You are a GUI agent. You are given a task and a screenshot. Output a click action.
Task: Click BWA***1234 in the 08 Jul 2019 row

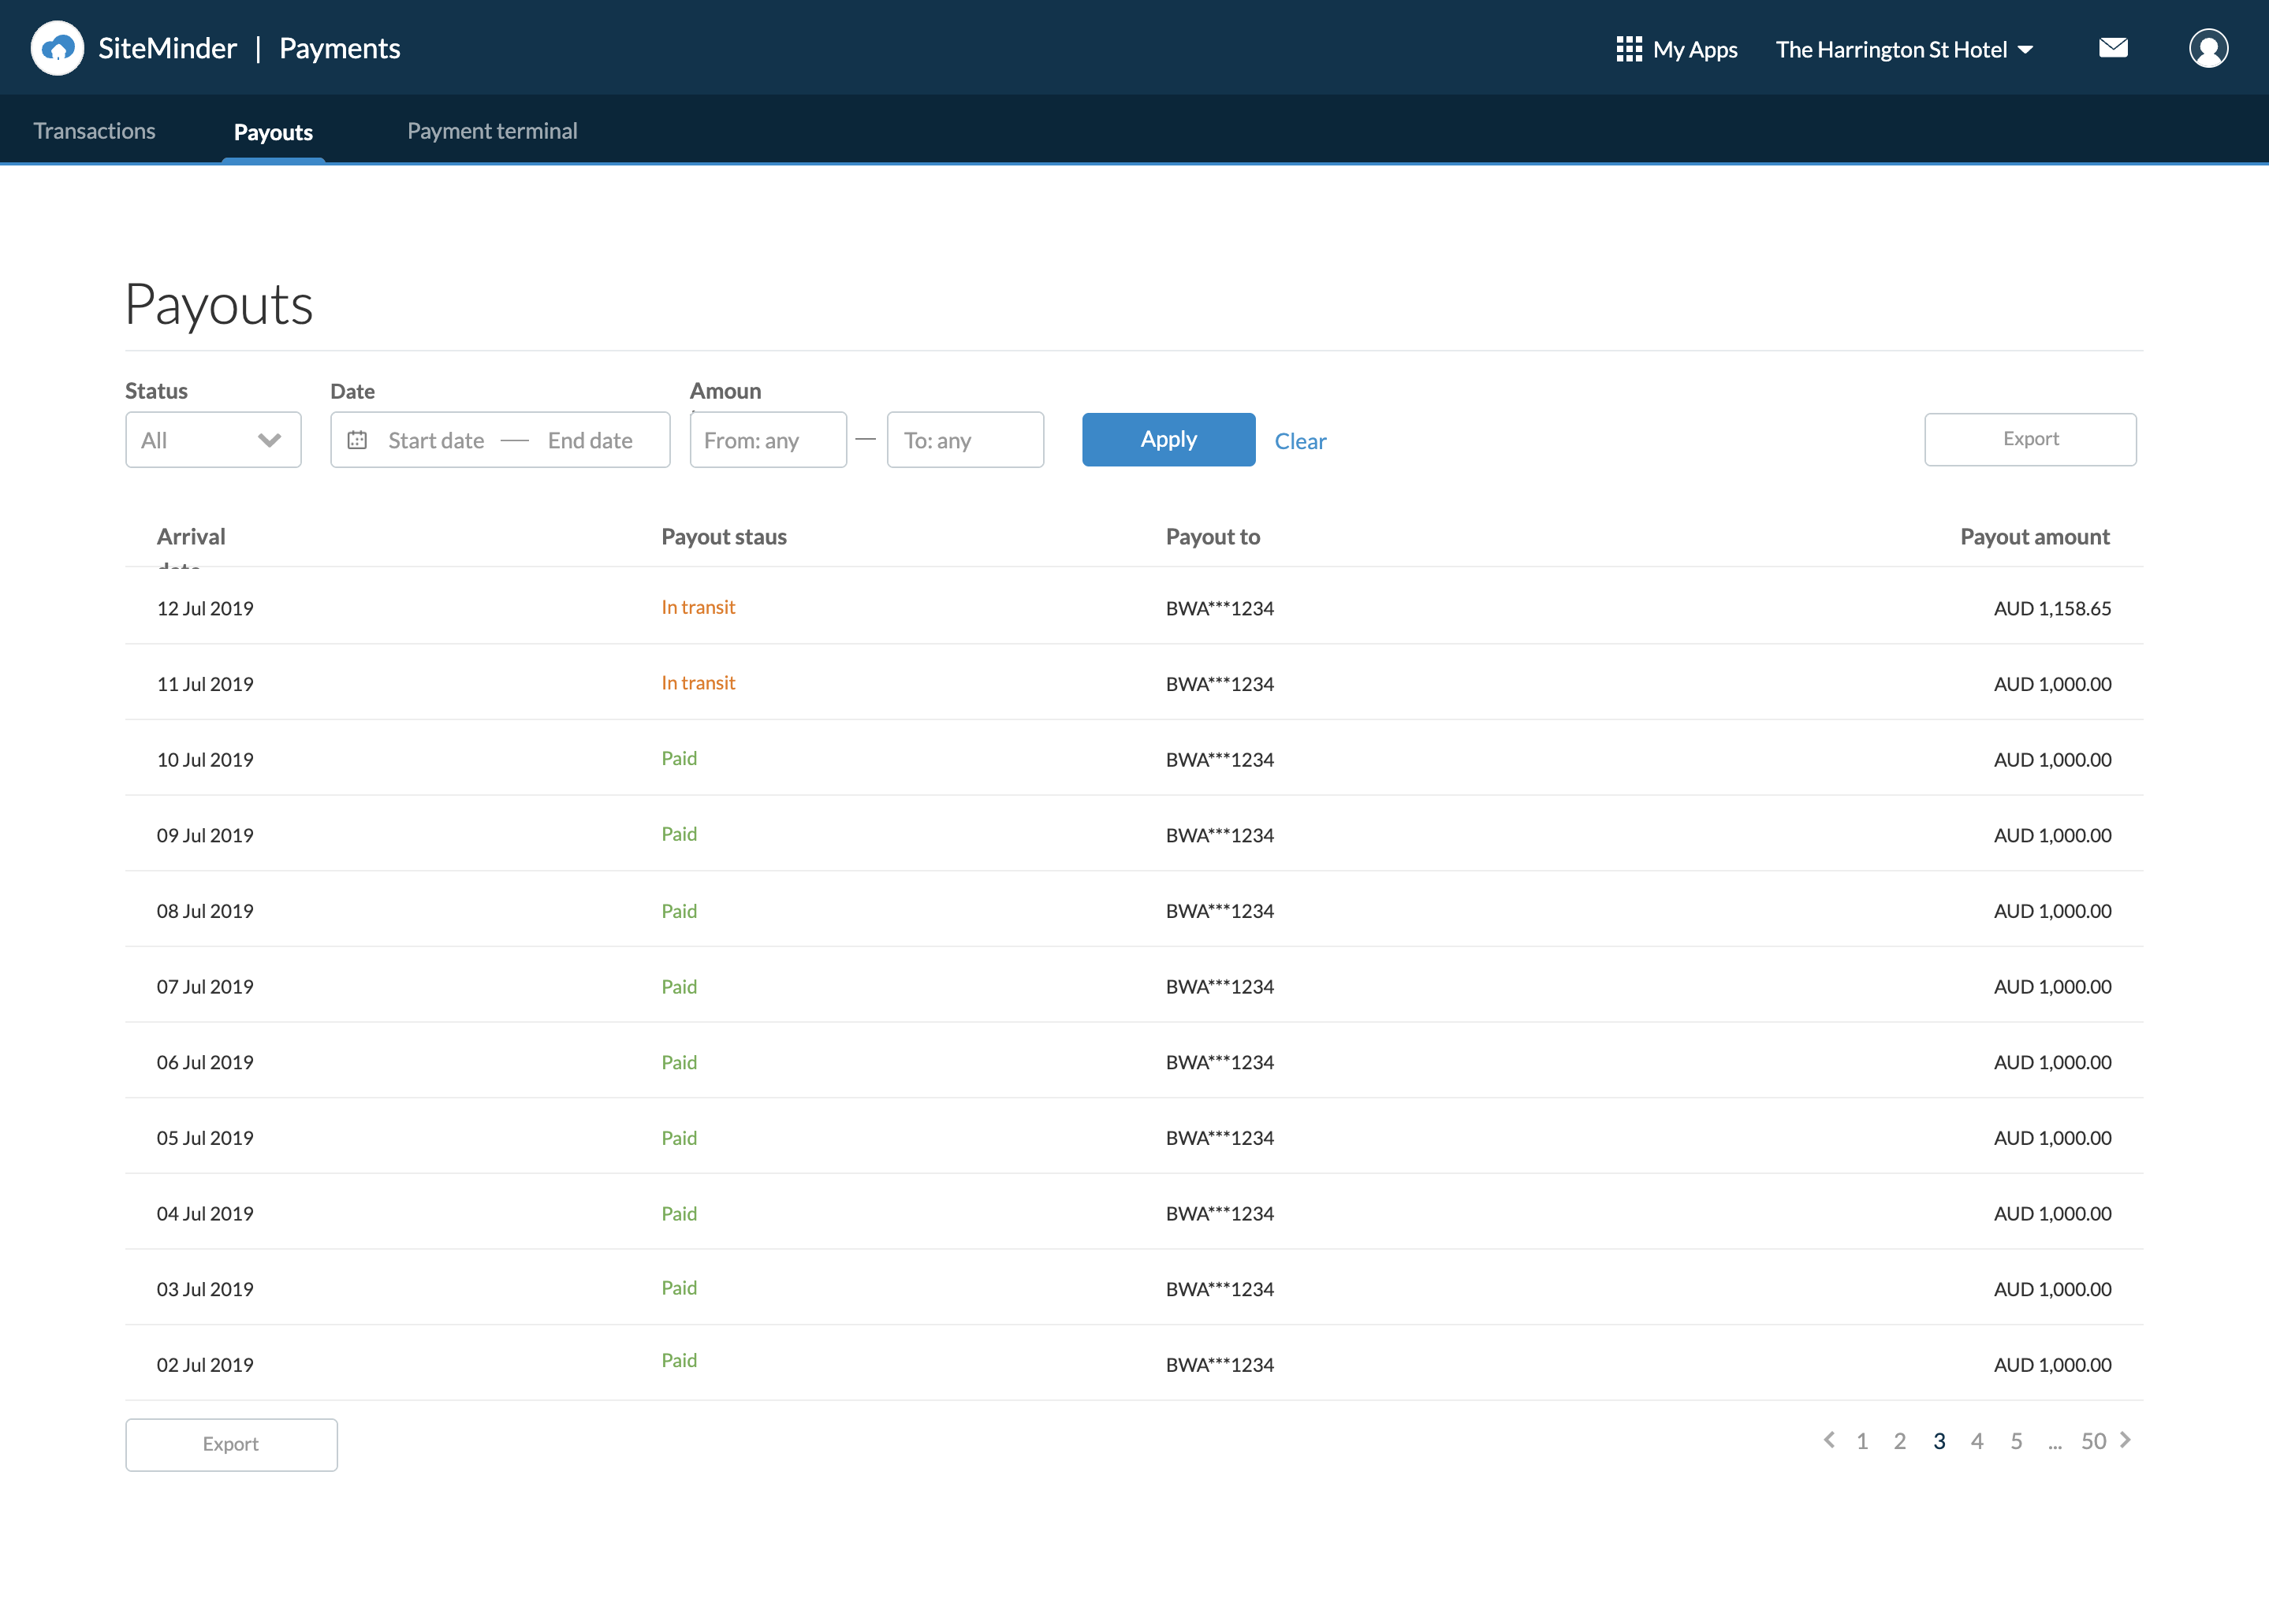[x=1220, y=911]
